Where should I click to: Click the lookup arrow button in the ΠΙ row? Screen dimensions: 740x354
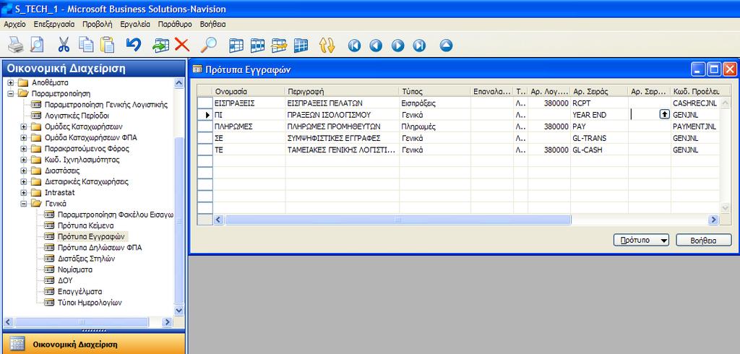[x=665, y=114]
